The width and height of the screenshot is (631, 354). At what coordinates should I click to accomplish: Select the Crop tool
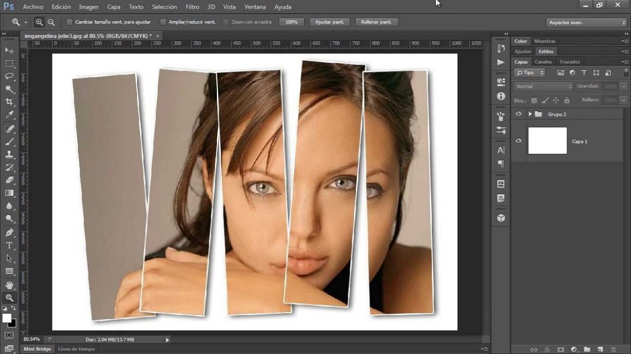click(9, 102)
